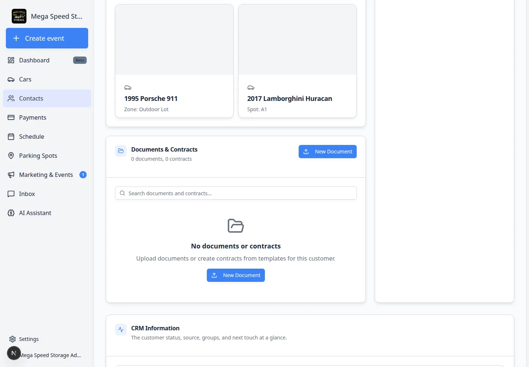The height and width of the screenshot is (367, 529).
Task: Click the CRM Information activity icon
Action: pyautogui.click(x=121, y=330)
